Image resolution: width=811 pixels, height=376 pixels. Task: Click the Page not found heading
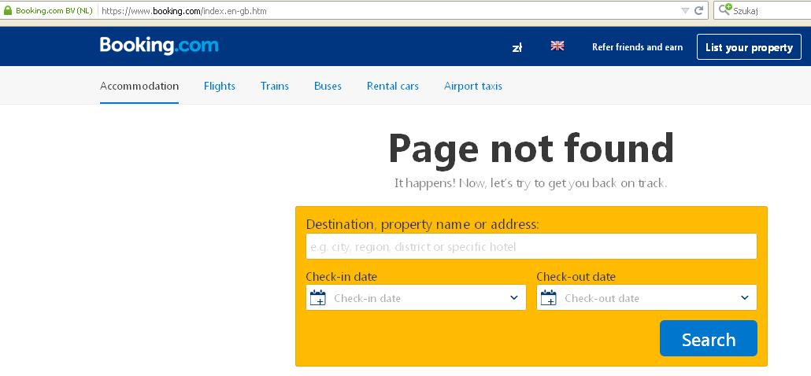click(x=531, y=148)
